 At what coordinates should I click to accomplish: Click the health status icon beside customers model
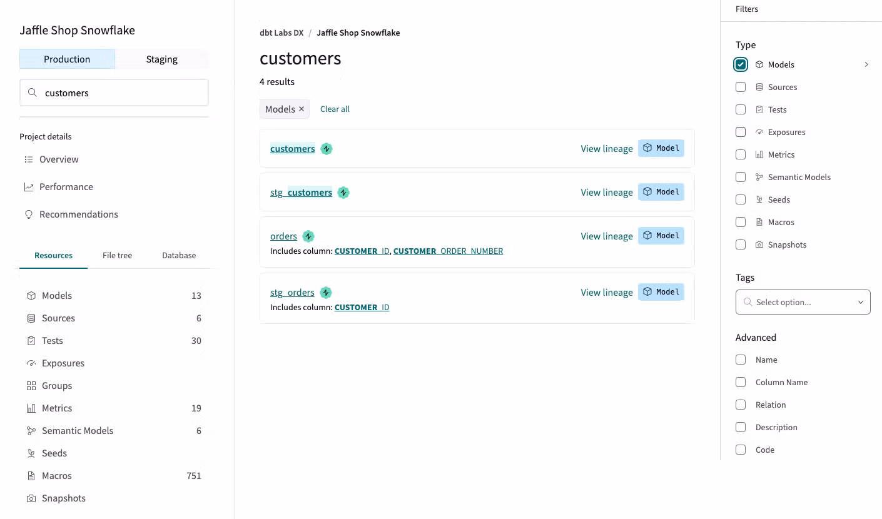click(326, 148)
